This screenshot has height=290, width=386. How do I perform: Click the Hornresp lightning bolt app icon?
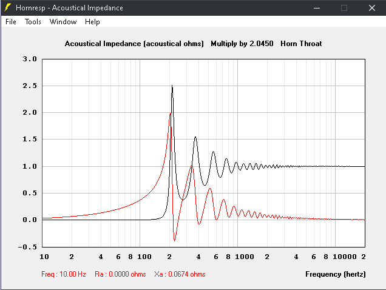point(8,8)
